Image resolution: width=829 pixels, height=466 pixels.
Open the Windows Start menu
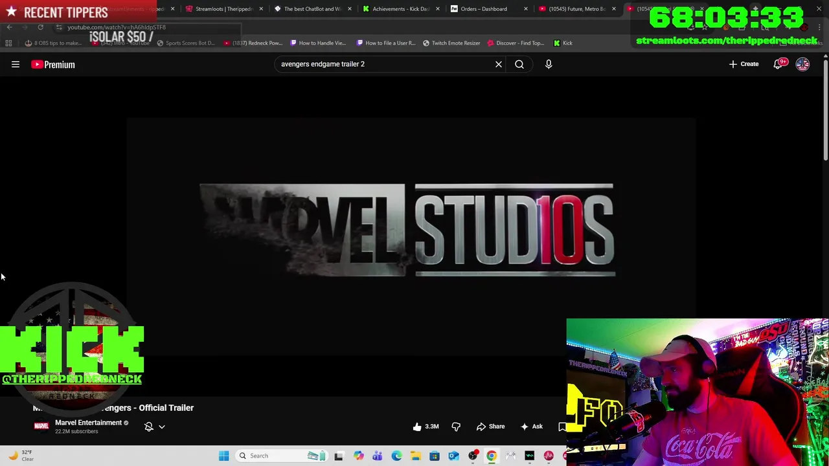click(x=223, y=456)
